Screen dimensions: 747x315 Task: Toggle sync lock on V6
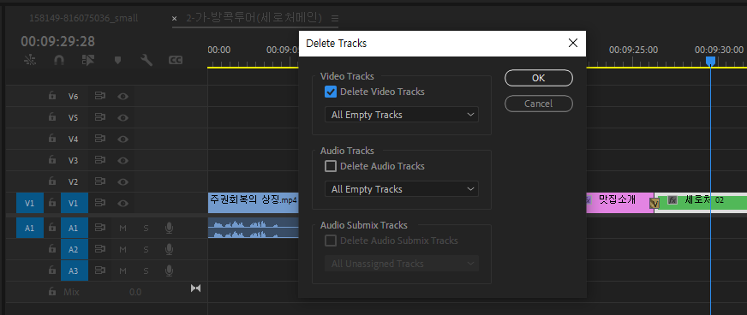99,96
